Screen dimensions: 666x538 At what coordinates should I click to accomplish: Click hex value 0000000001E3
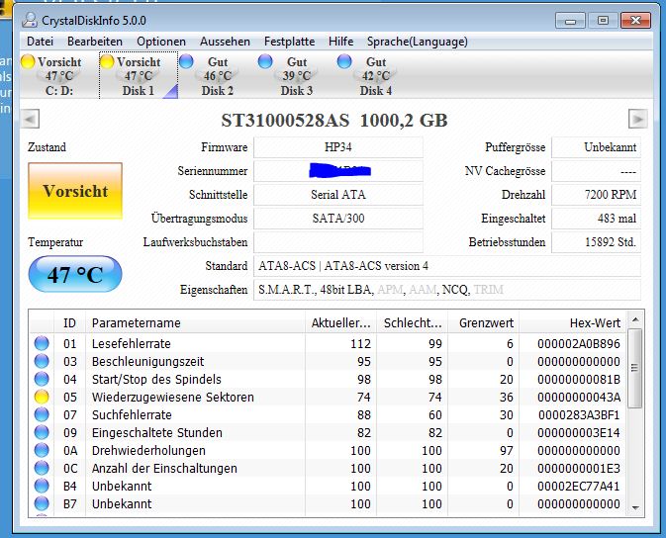[579, 468]
